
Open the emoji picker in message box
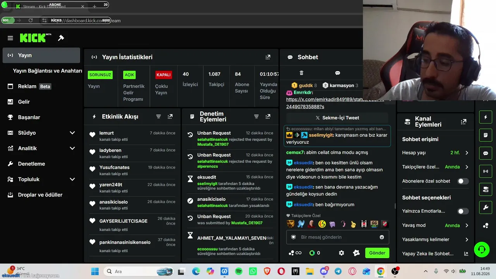tap(382, 237)
